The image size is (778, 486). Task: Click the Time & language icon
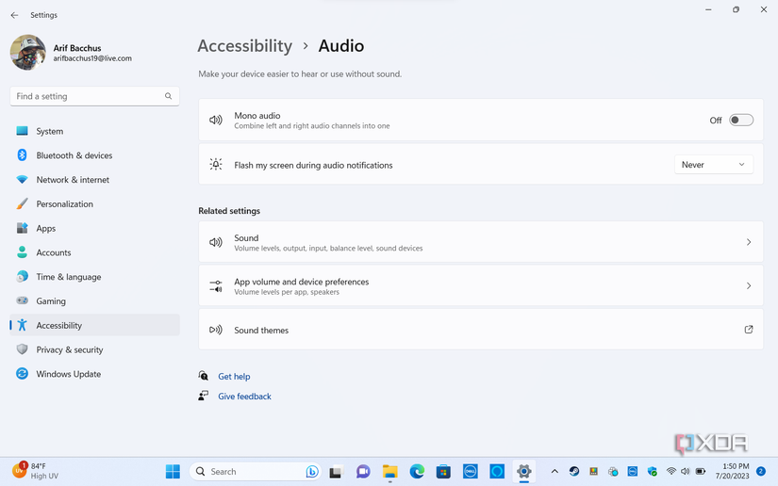22,277
